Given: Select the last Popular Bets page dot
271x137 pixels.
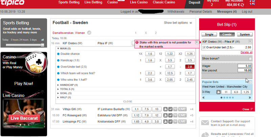Looking at the screenshot, I should click(233, 98).
